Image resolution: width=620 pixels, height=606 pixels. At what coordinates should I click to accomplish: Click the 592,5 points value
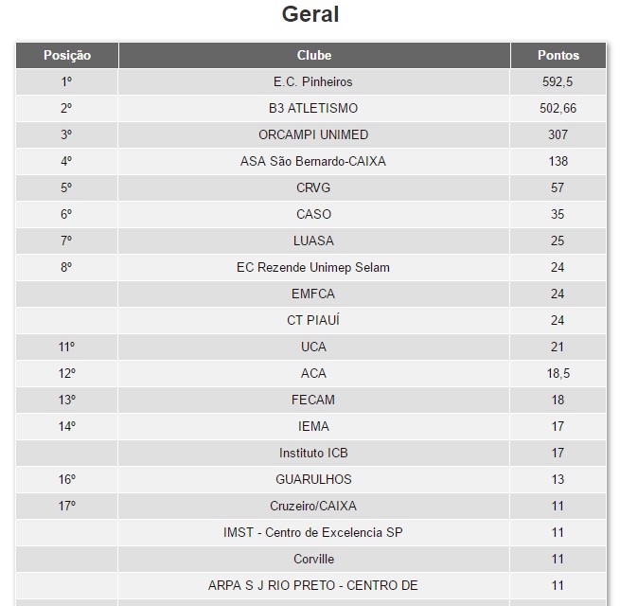coord(558,82)
